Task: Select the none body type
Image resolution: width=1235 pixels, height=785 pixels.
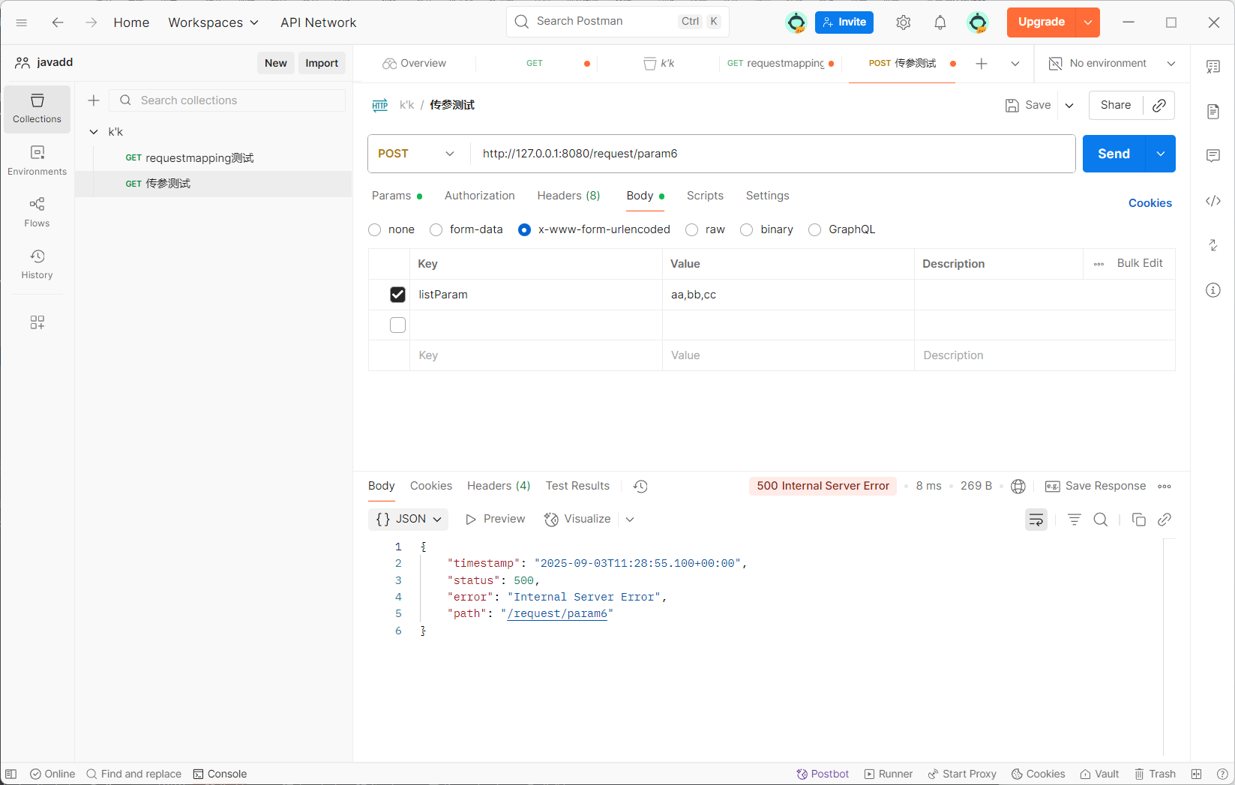Action: 375,230
